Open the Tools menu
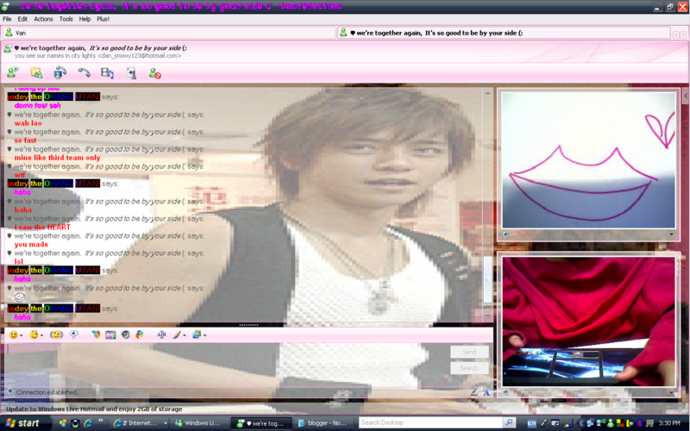The height and width of the screenshot is (431, 690). 66,19
